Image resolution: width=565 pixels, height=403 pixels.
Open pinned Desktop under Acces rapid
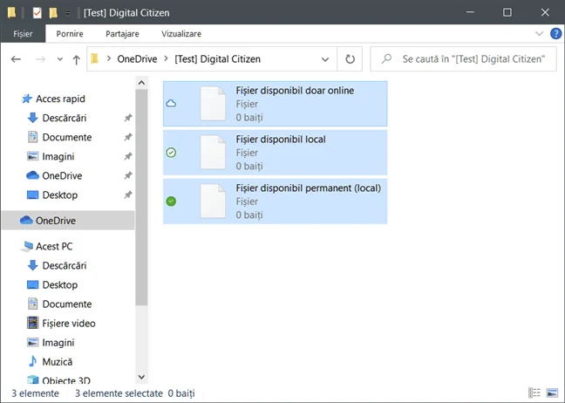coord(60,195)
